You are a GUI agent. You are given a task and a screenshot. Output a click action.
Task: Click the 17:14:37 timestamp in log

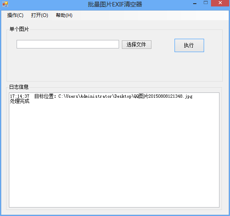click(x=20, y=96)
